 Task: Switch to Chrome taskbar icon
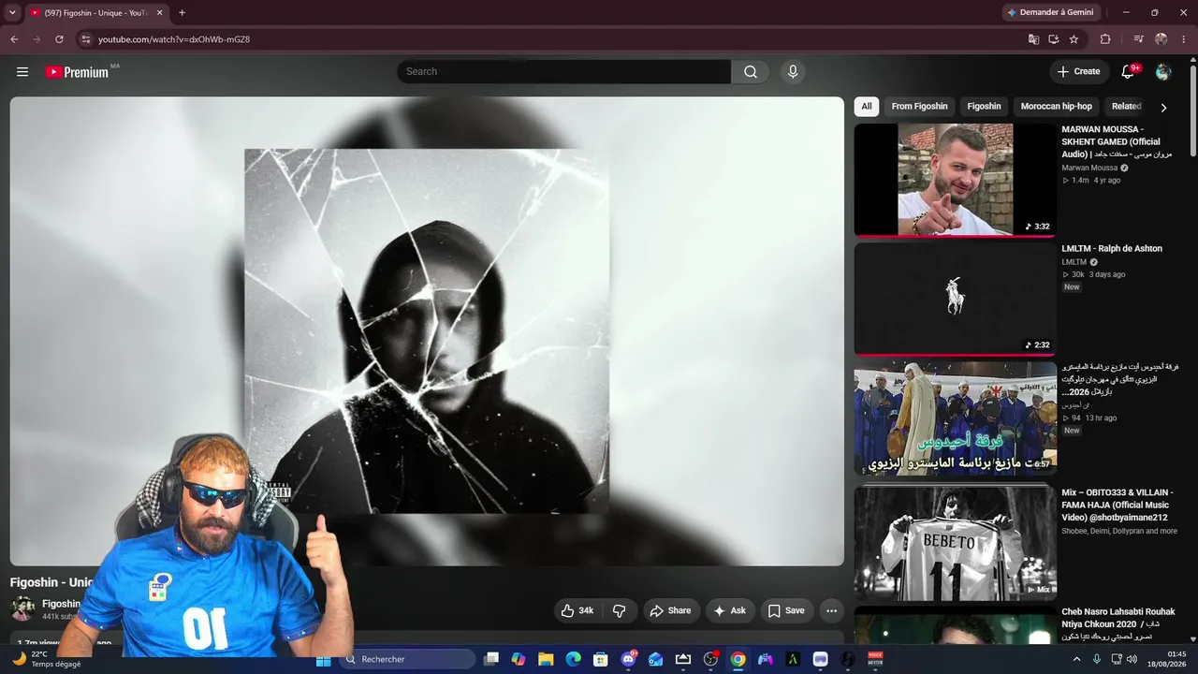coord(738,659)
